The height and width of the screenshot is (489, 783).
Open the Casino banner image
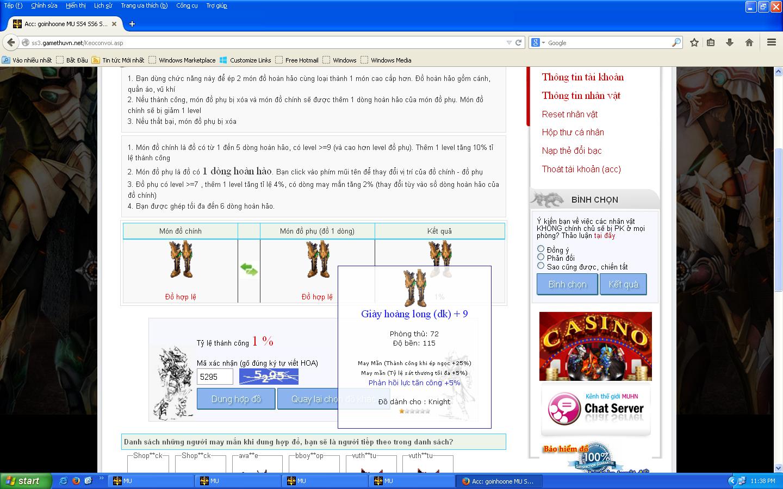pyautogui.click(x=595, y=346)
